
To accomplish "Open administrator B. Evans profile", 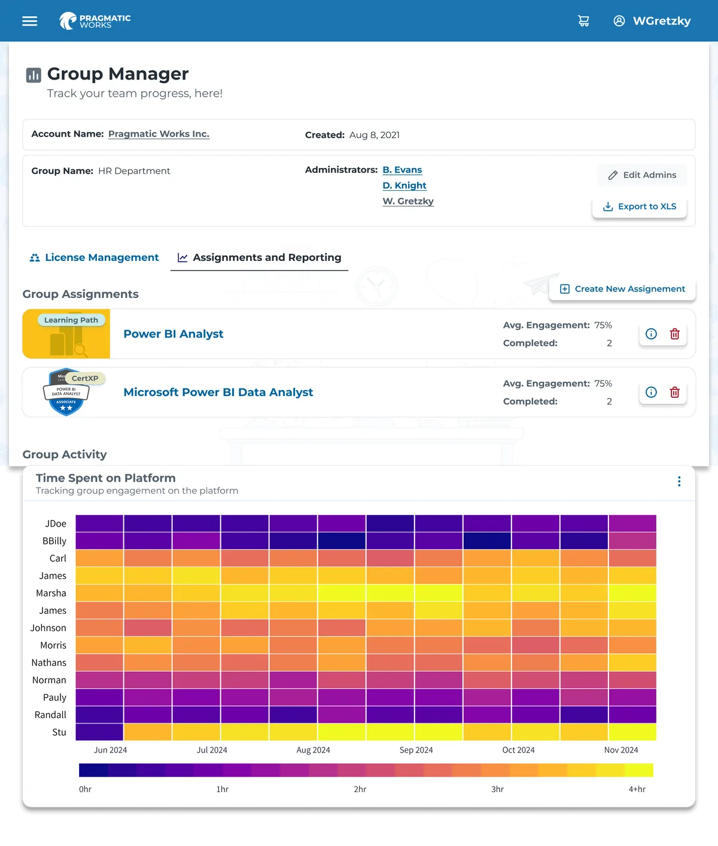I will pyautogui.click(x=402, y=170).
